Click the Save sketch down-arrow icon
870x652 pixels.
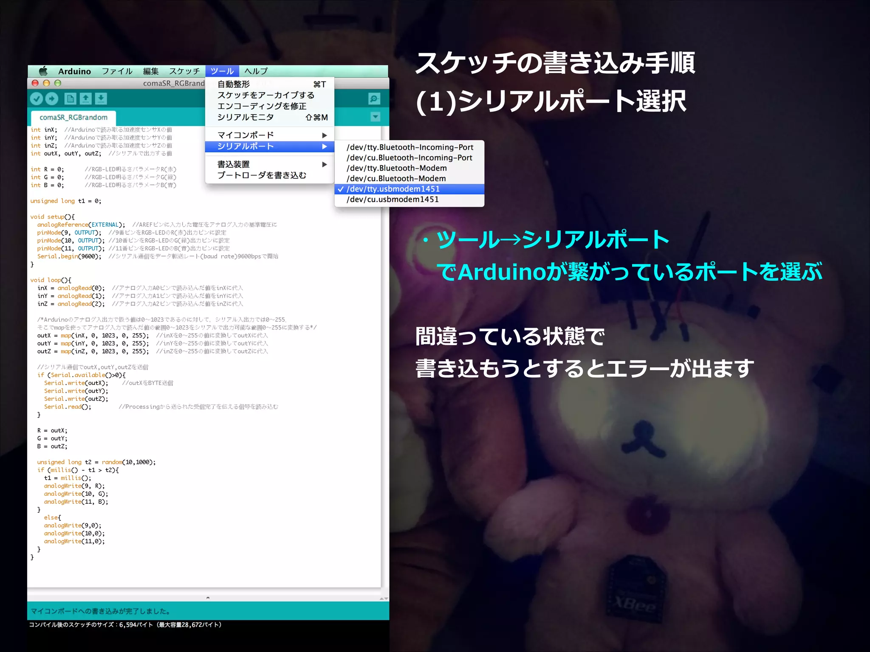pos(101,99)
